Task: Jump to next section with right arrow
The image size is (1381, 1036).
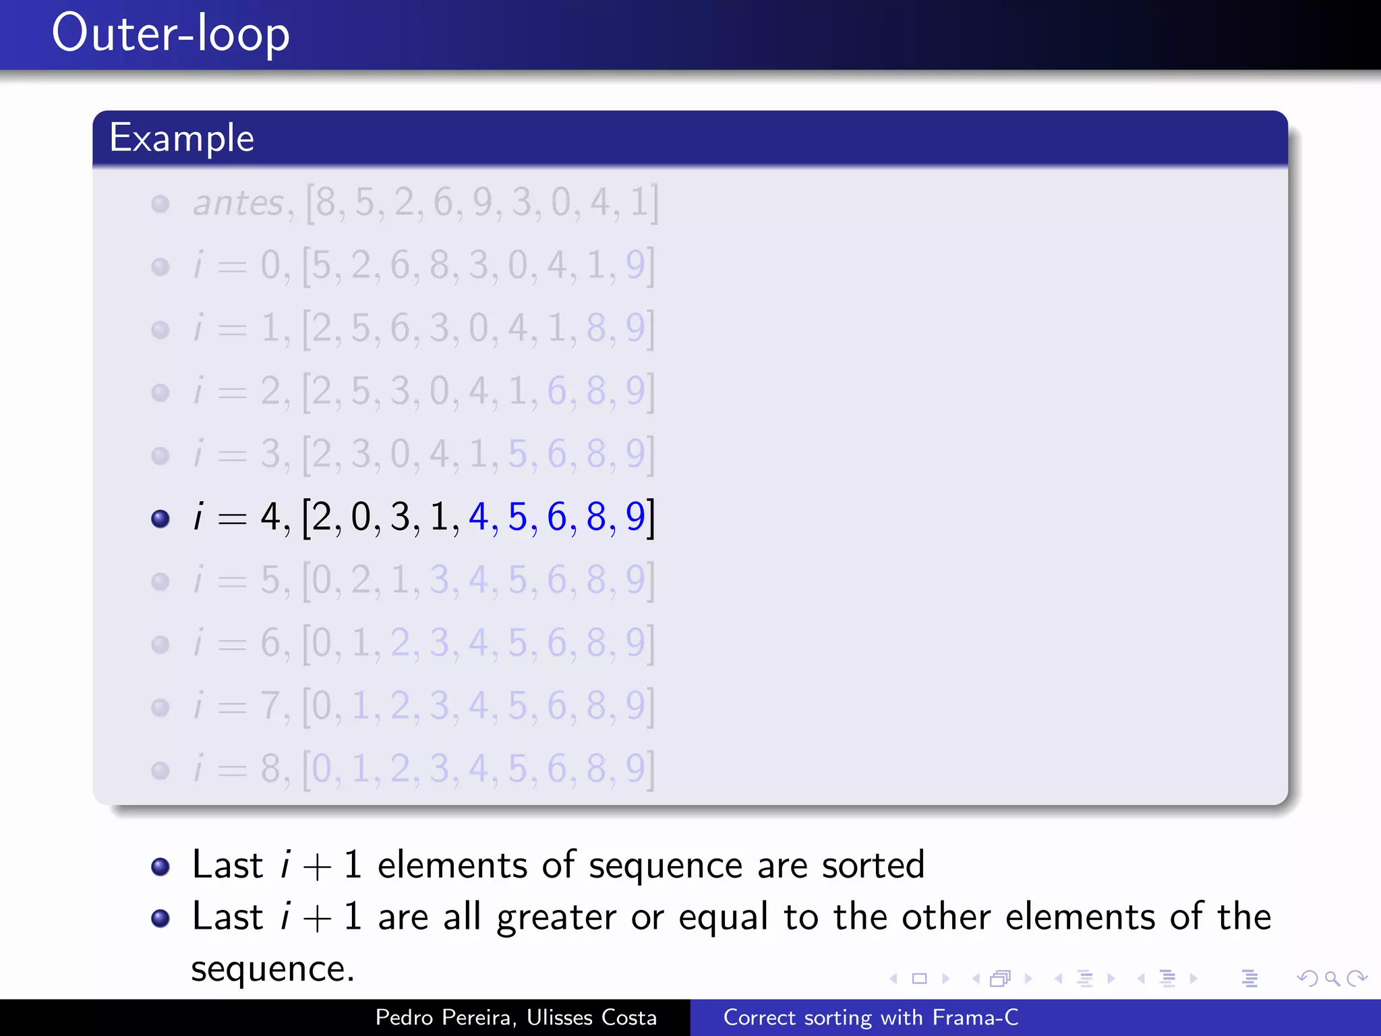Action: click(1194, 979)
